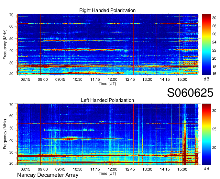Click the 18 value on the upper color bar
Image resolution: width=220 pixels, height=179 pixels.
pyautogui.click(x=214, y=67)
